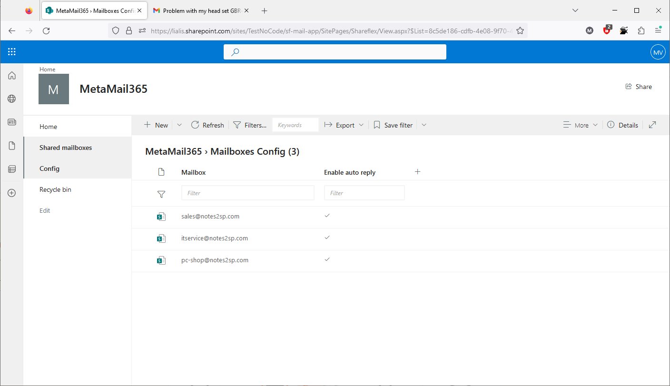
Task: Open the Microsoft 365 app launcher waffle
Action: [x=12, y=52]
